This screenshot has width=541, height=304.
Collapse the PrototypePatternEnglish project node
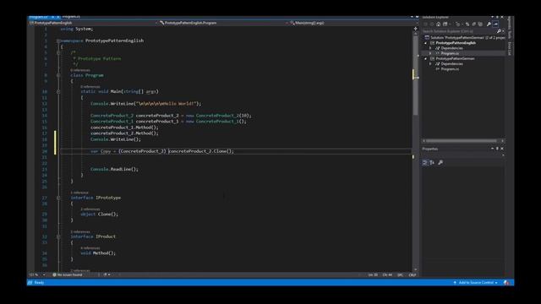[x=425, y=43]
